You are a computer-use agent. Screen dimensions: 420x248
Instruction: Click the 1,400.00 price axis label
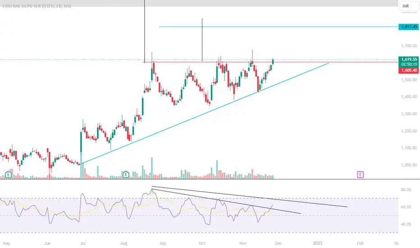click(409, 97)
